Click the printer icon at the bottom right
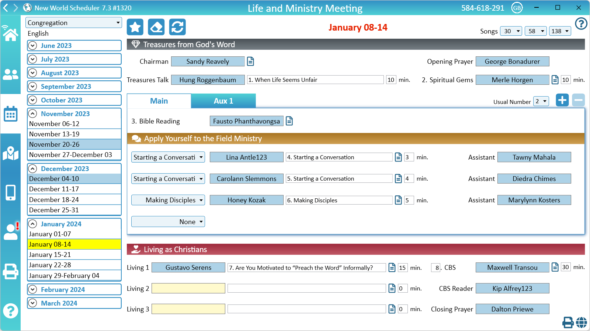 pyautogui.click(x=568, y=323)
